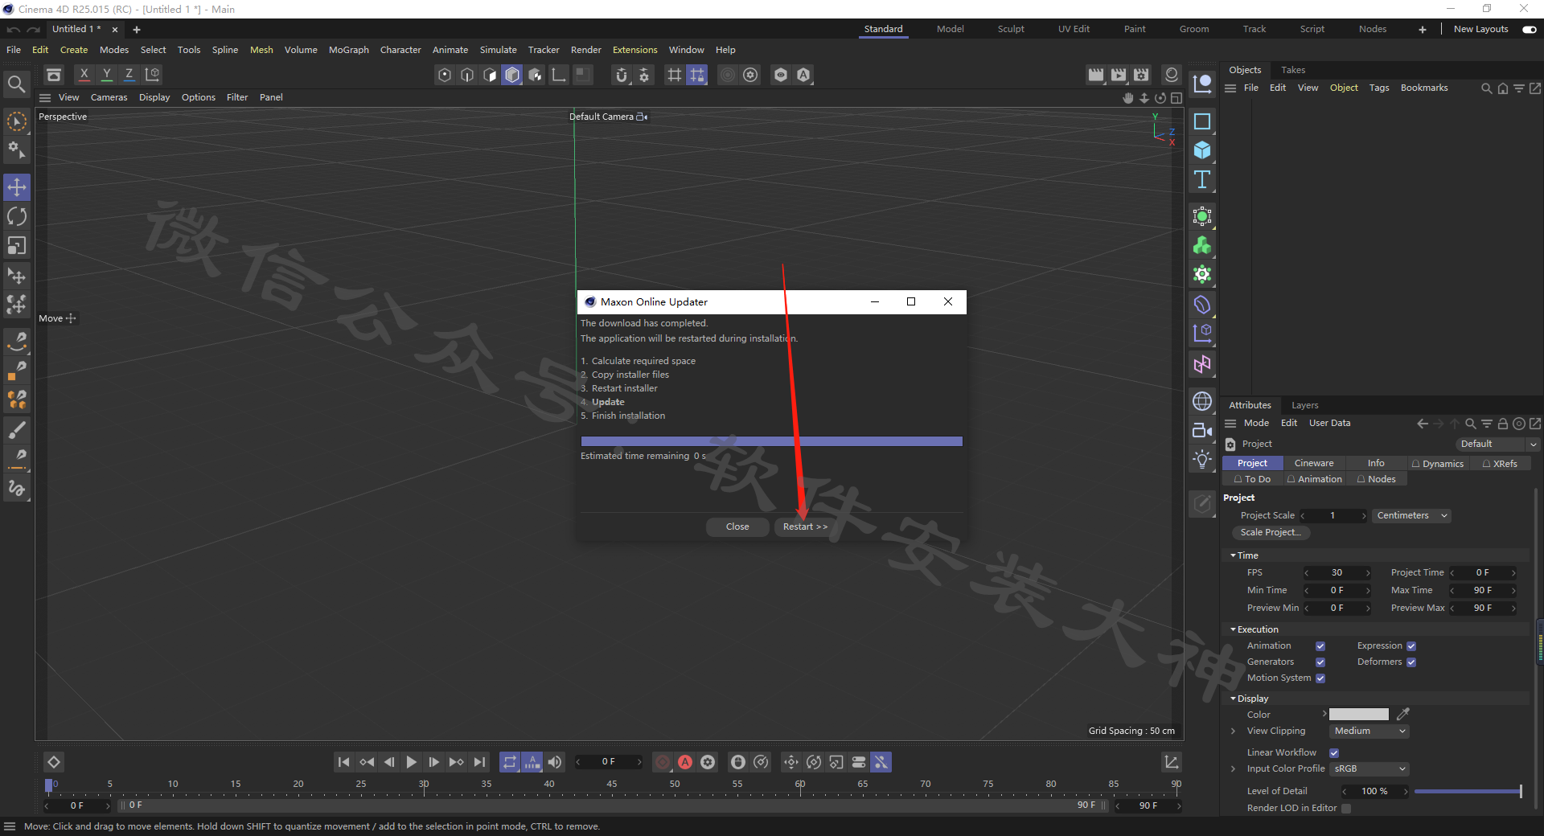The width and height of the screenshot is (1544, 836).
Task: Toggle the loop playback icon
Action: coord(510,762)
